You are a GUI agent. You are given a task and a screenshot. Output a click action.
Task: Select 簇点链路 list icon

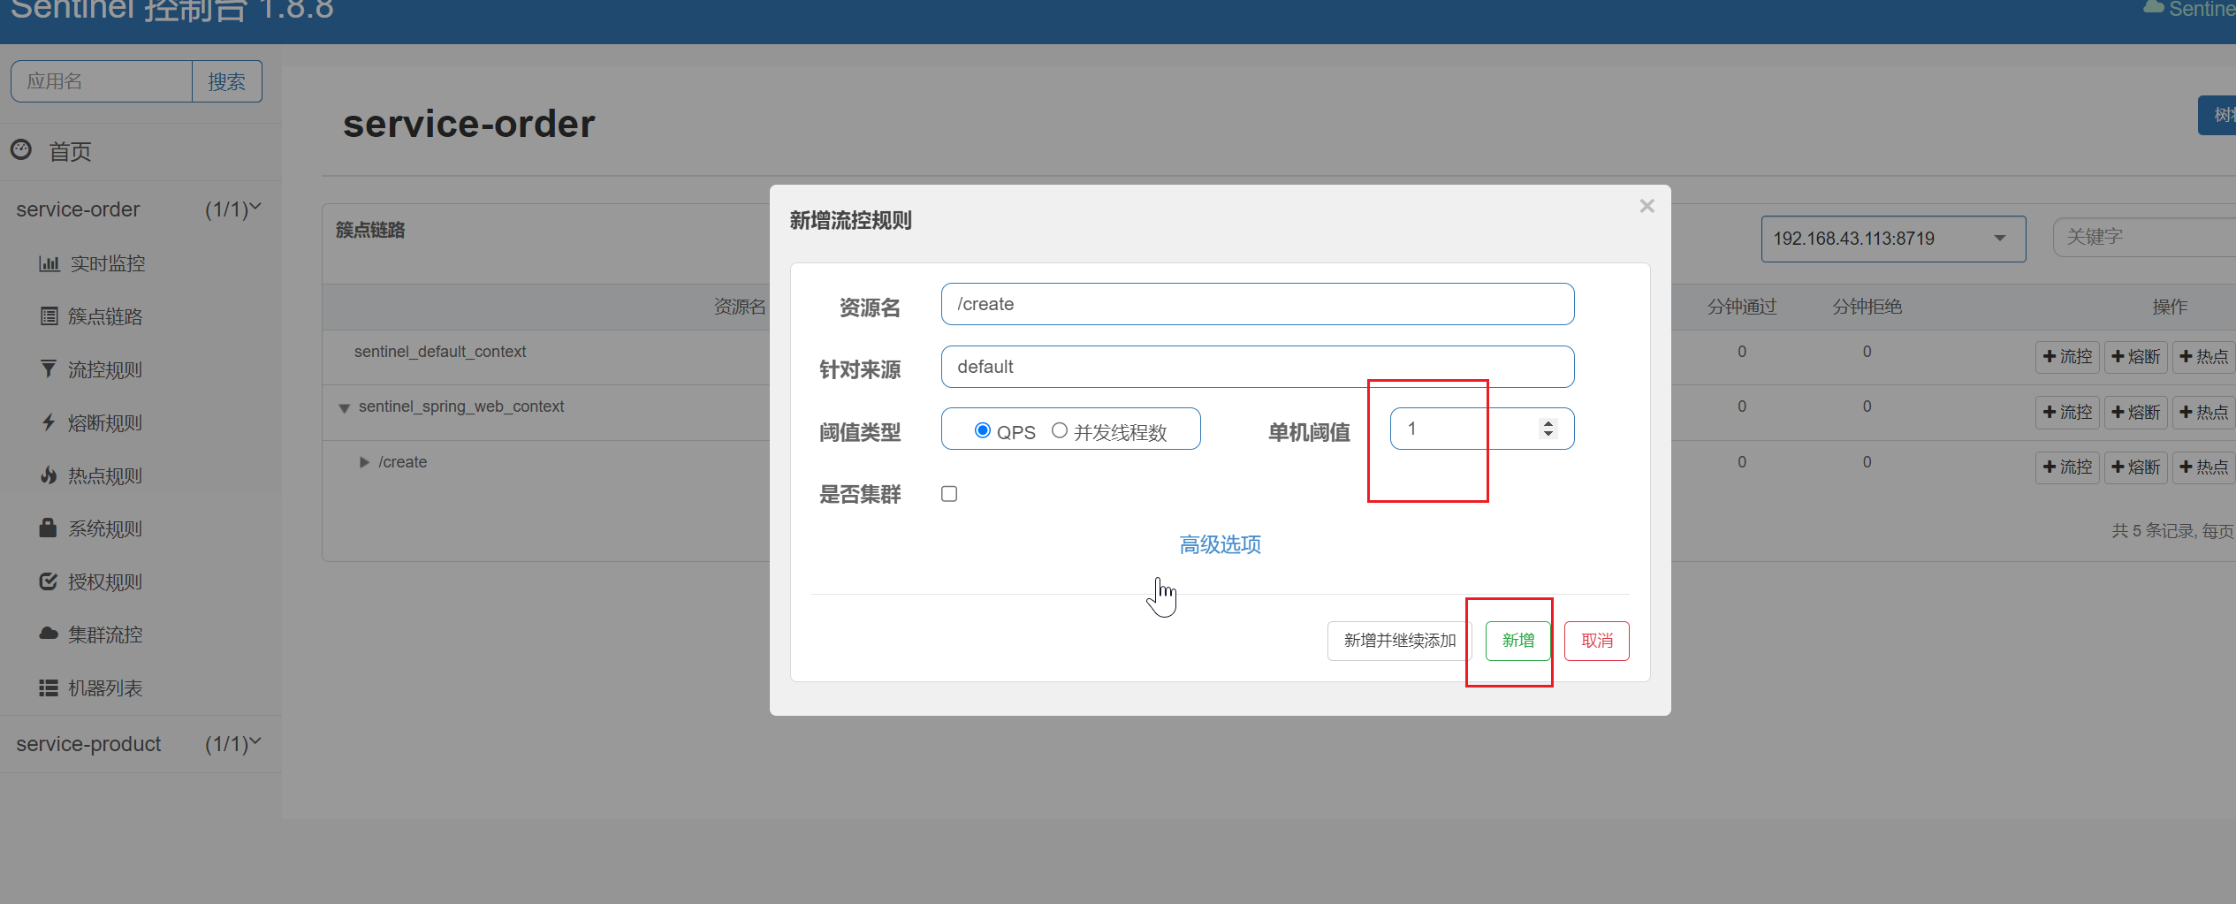pyautogui.click(x=49, y=316)
